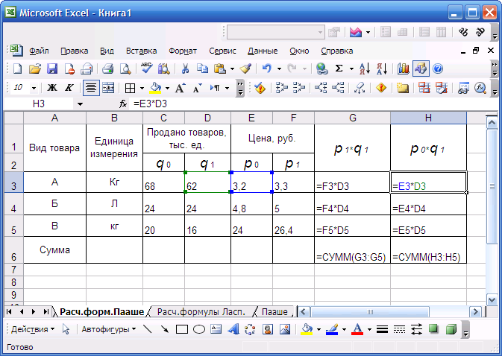The width and height of the screenshot is (502, 356).
Task: Click the column G header
Action: point(352,118)
